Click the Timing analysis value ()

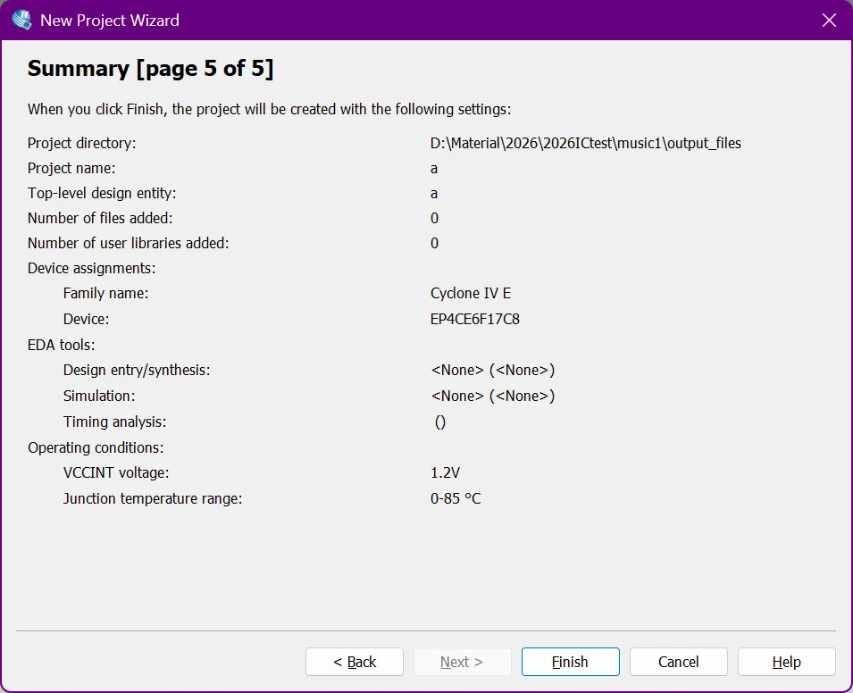[440, 422]
